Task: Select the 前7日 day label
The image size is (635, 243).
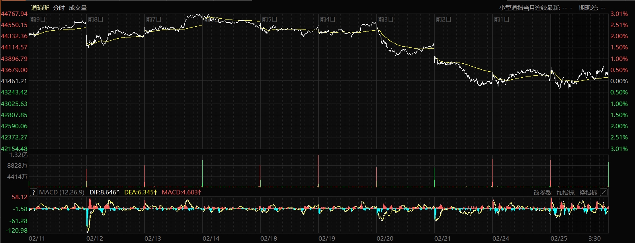Action: tap(154, 20)
